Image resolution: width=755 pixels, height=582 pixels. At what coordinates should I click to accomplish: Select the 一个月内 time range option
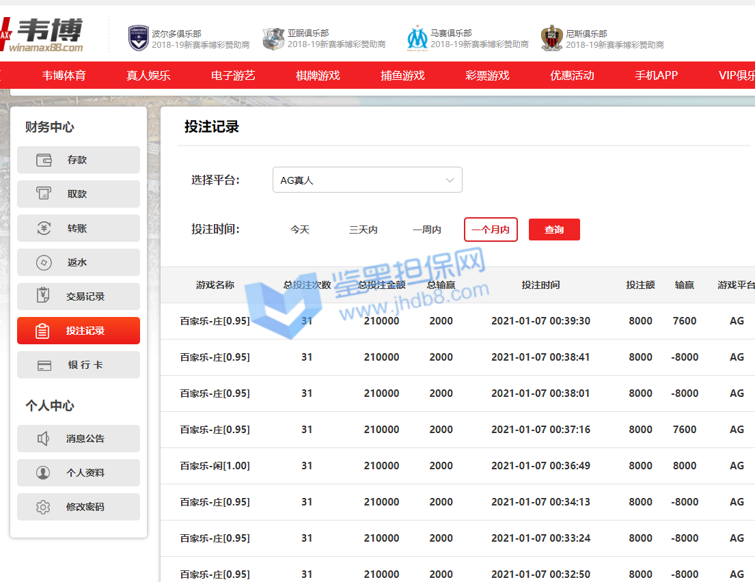click(491, 230)
